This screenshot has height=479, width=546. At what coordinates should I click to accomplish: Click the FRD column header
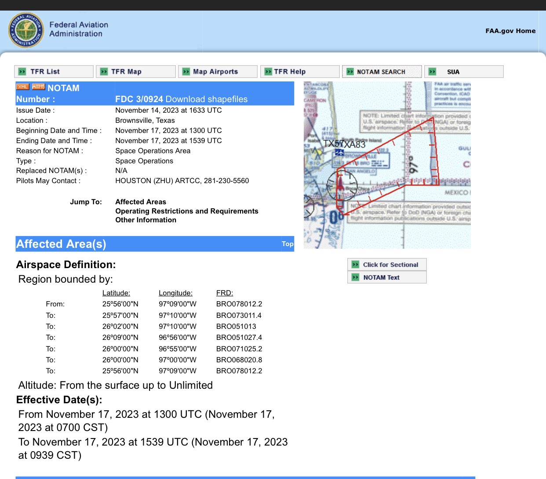tap(225, 293)
